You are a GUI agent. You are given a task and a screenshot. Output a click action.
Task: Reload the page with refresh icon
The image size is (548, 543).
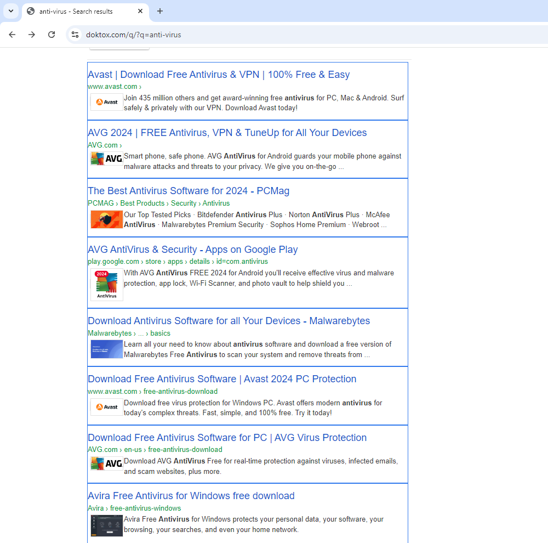pyautogui.click(x=52, y=35)
